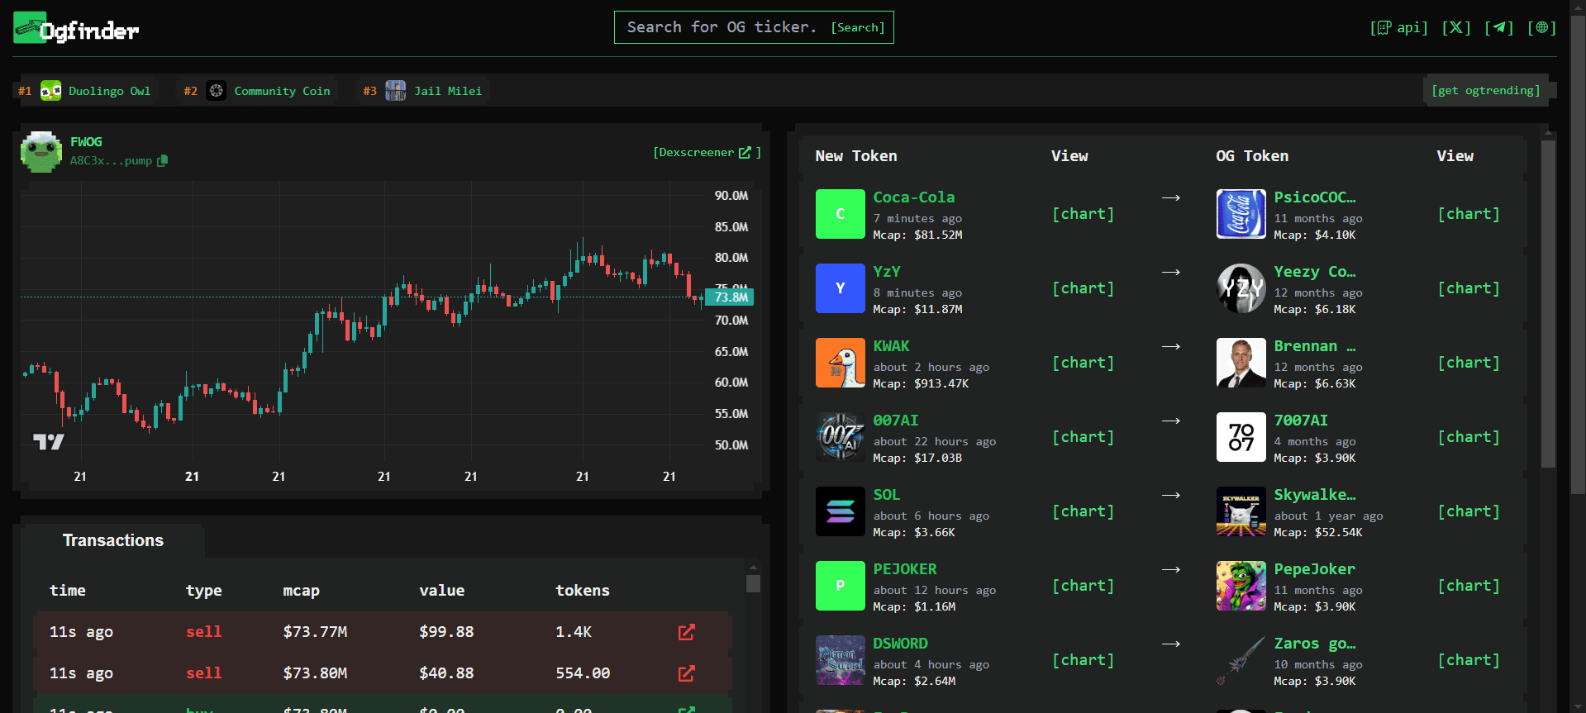
Task: Open the X (Twitter) link icon
Action: click(x=1455, y=27)
